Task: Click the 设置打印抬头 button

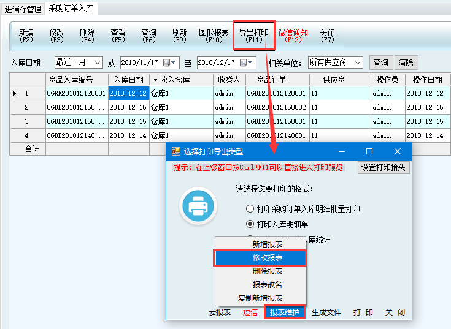Action: point(384,167)
